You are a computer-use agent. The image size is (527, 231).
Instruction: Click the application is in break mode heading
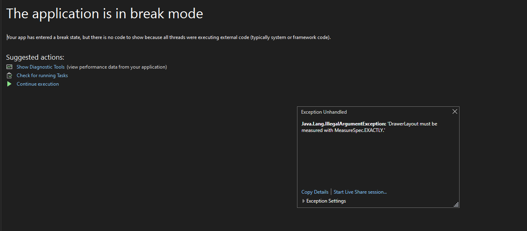[105, 13]
